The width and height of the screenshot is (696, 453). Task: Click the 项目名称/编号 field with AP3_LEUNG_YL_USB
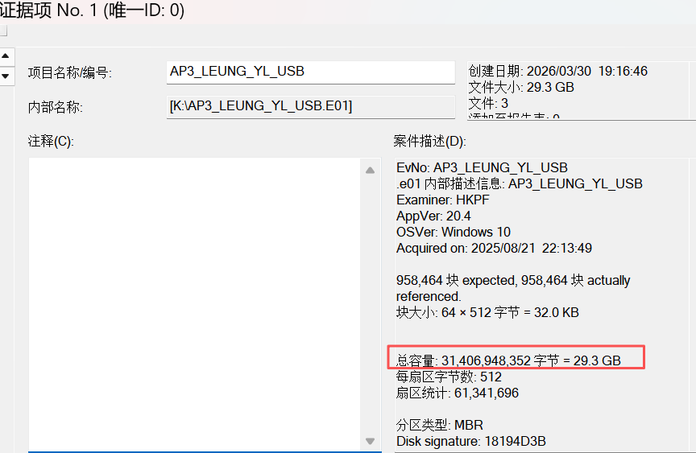[310, 72]
